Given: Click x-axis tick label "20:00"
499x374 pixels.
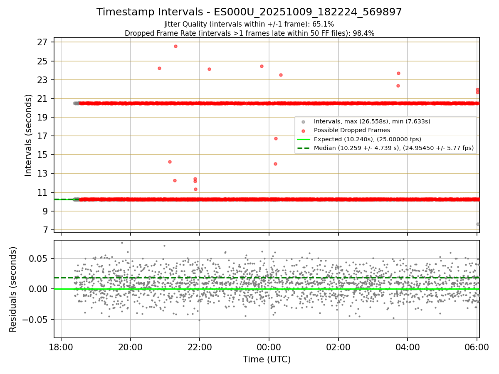Looking at the screenshot, I should coord(131,347).
